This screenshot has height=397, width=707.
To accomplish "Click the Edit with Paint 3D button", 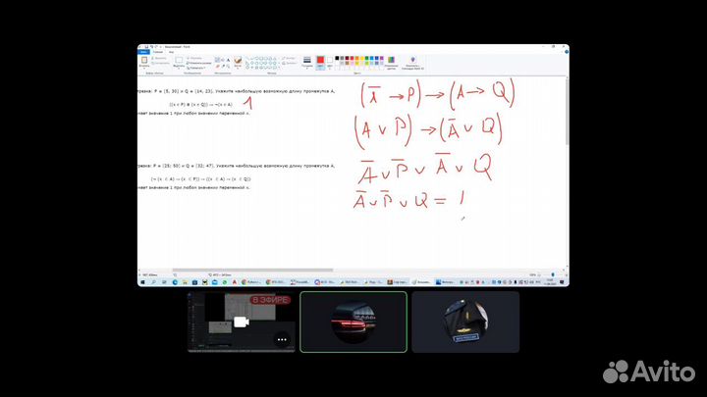I will tap(411, 63).
